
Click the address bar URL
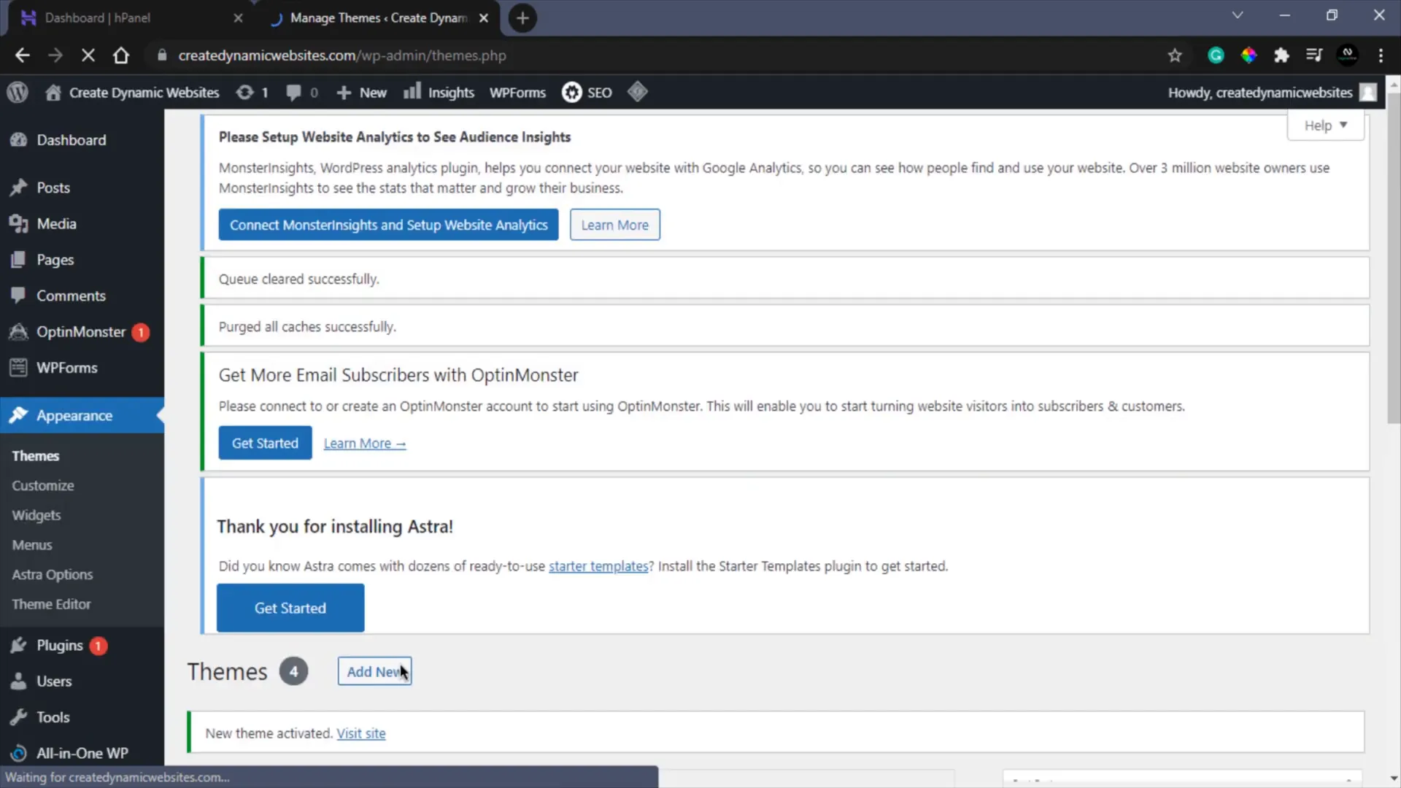(342, 55)
